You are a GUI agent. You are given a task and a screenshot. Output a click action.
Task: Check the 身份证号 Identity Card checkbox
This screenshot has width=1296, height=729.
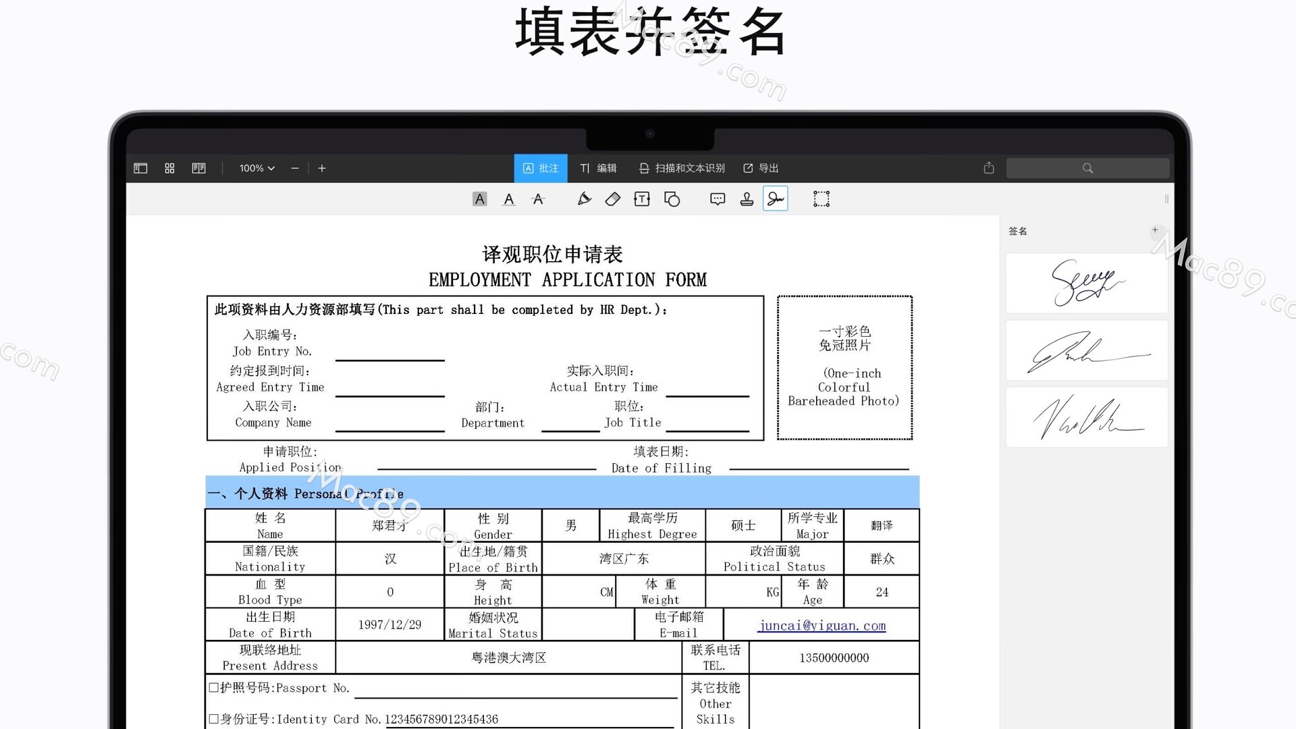[213, 719]
